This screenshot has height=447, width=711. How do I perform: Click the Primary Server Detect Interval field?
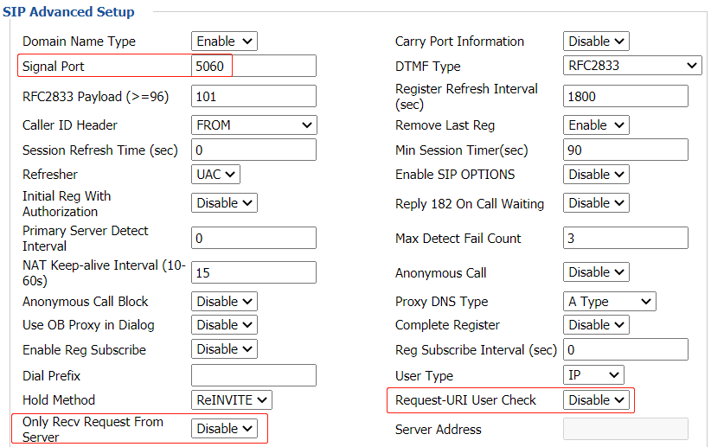[253, 238]
